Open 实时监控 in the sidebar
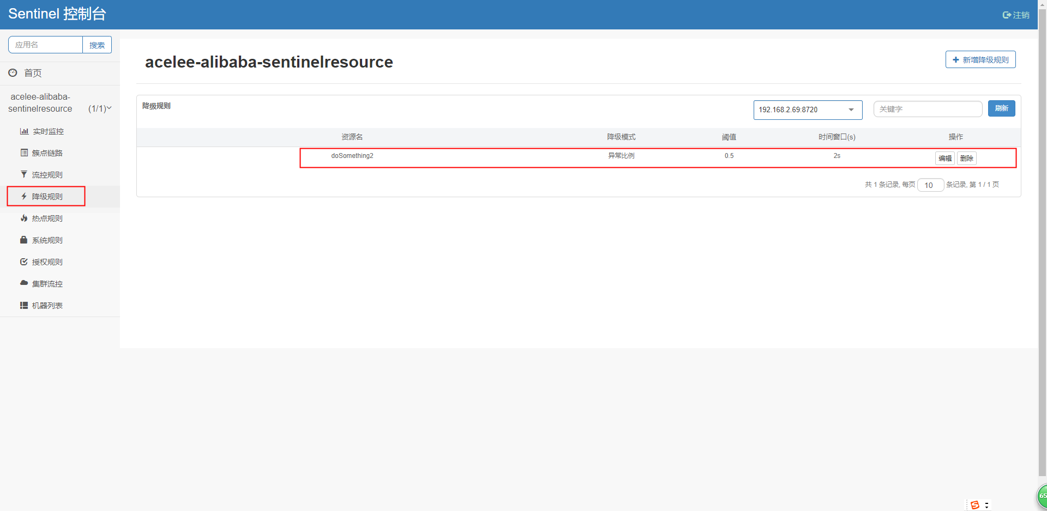This screenshot has height=511, width=1047. point(48,131)
